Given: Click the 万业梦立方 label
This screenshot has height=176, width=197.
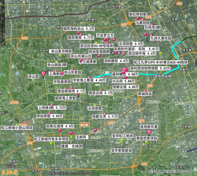Looking at the screenshot, I should click(x=105, y=35).
